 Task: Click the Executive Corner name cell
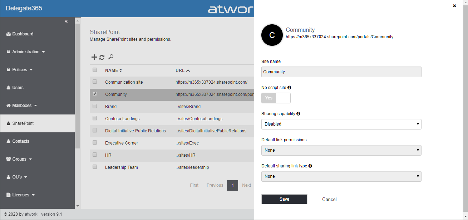[x=122, y=143]
